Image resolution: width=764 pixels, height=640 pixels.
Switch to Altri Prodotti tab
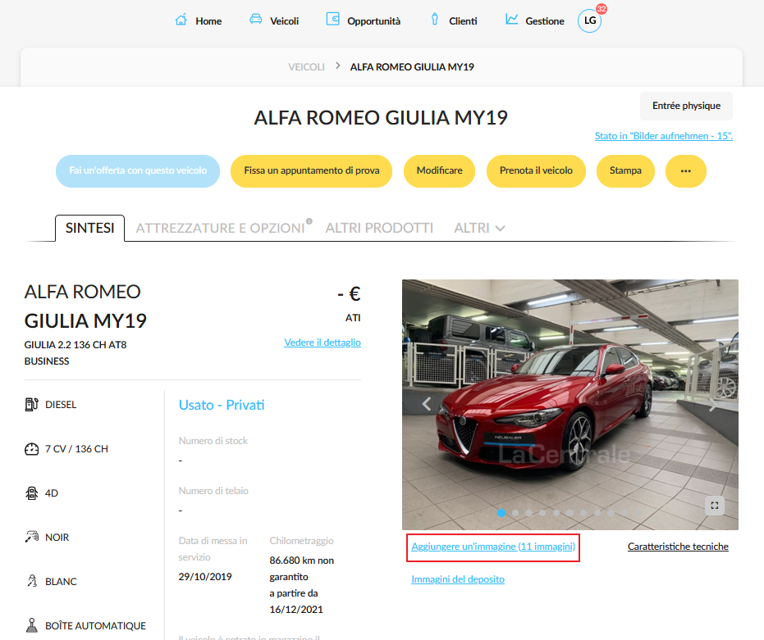[x=379, y=228]
